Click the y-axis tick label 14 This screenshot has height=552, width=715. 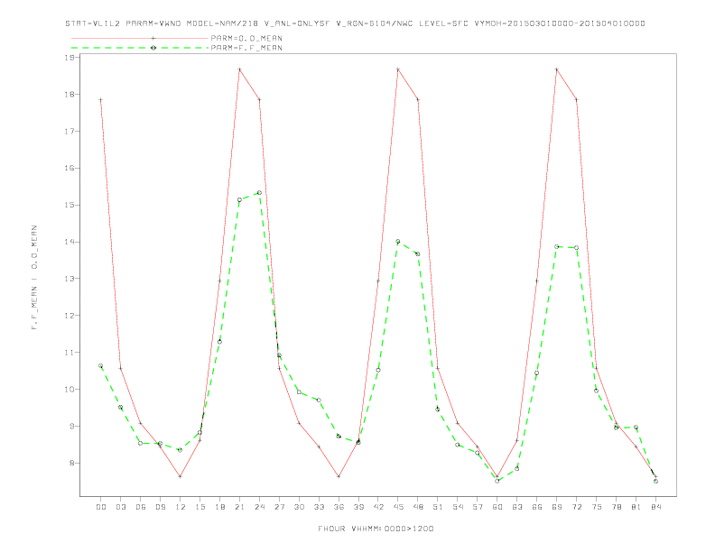(70, 242)
